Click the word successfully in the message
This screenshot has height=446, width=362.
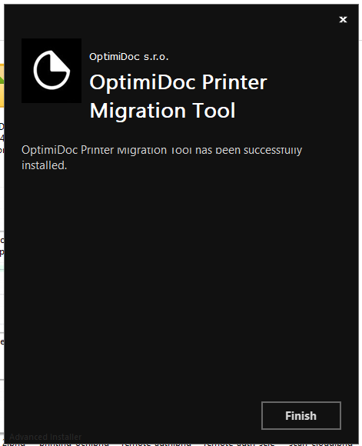pos(273,150)
